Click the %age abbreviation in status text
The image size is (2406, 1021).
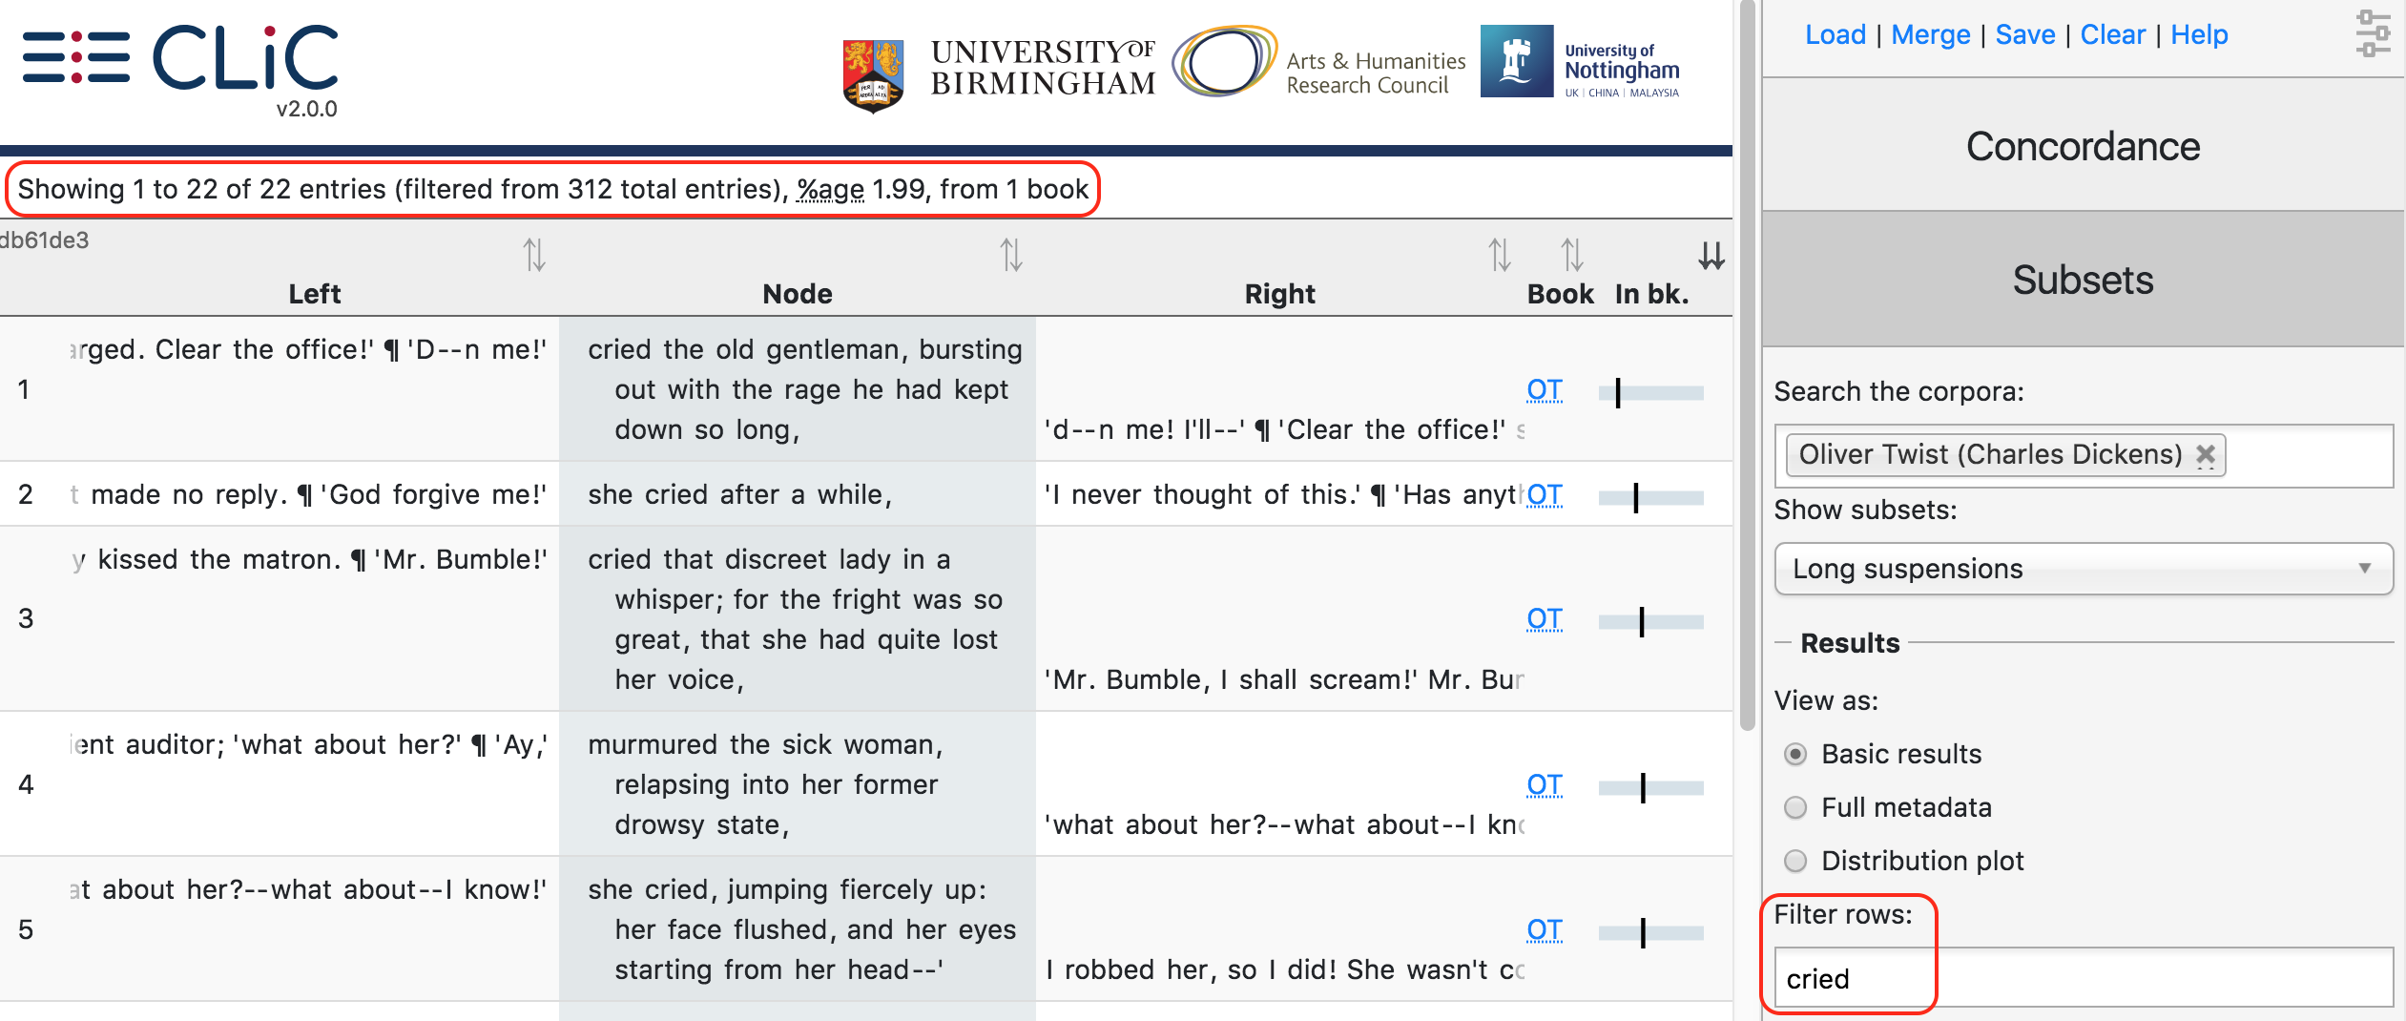coord(831,189)
